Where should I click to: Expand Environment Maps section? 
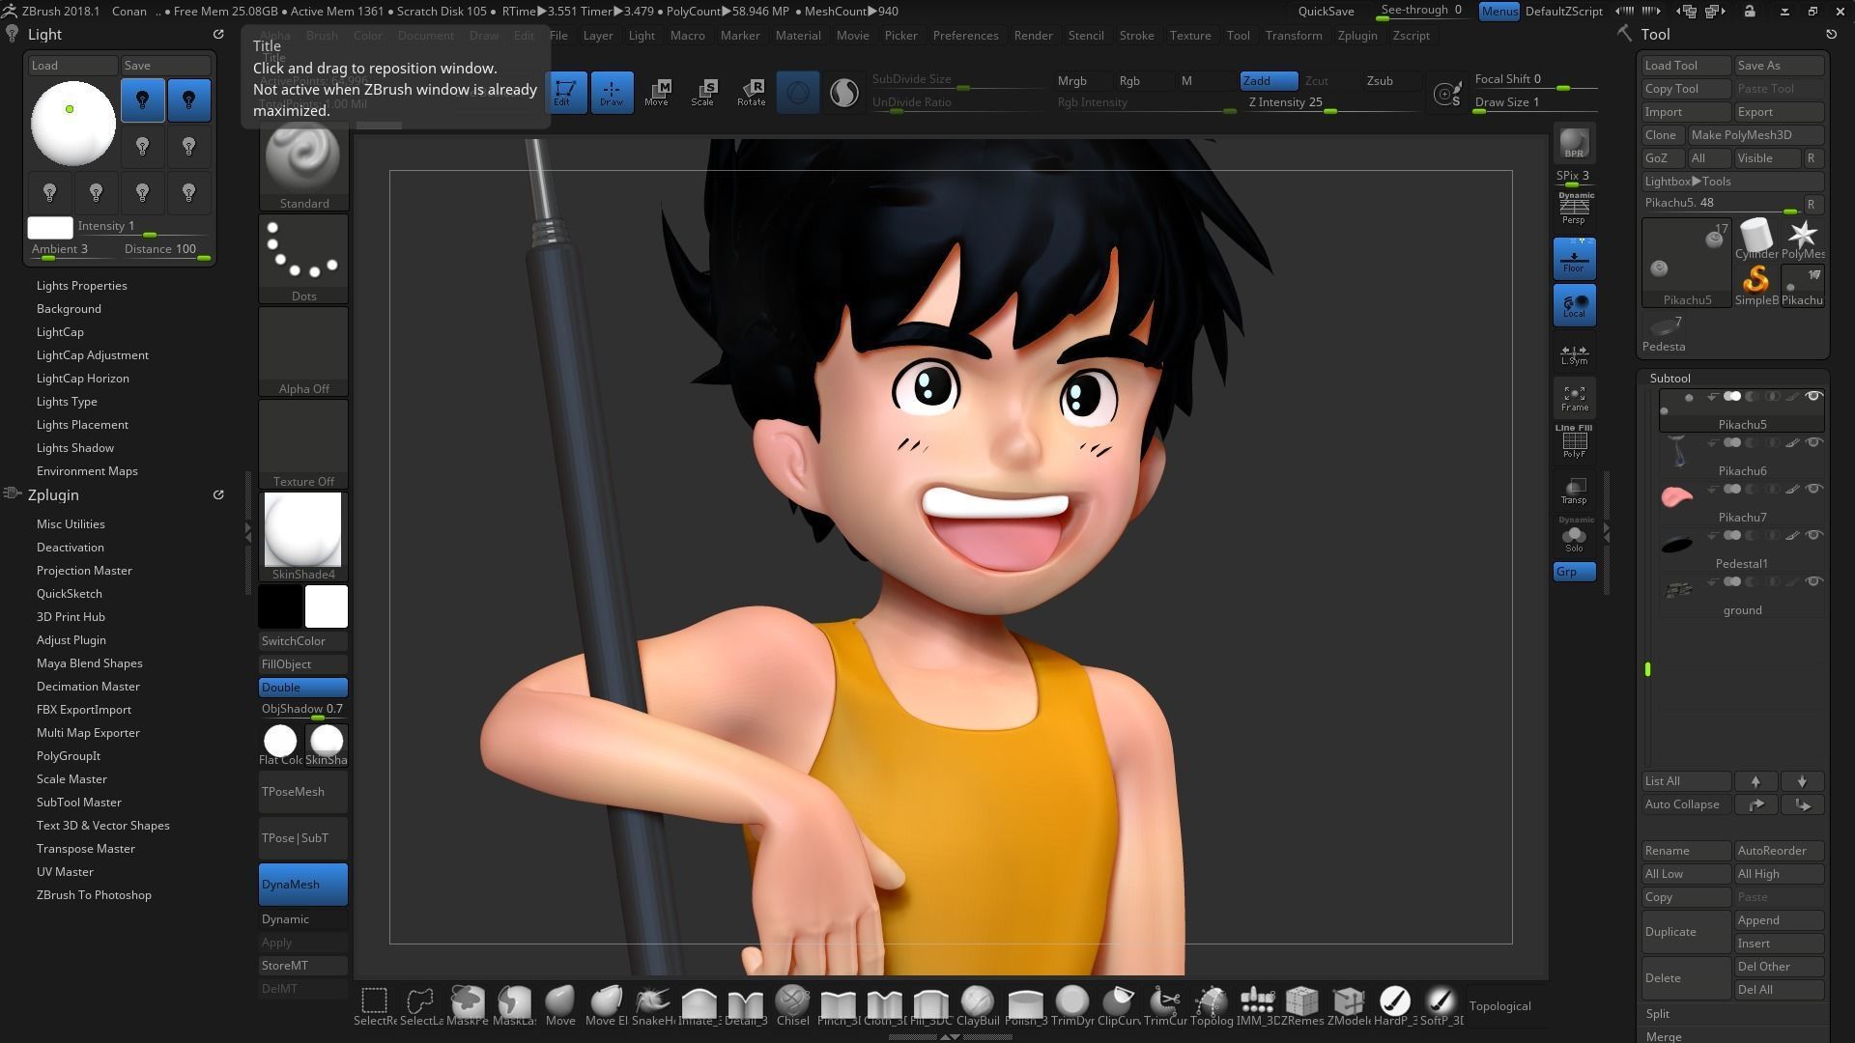87,471
